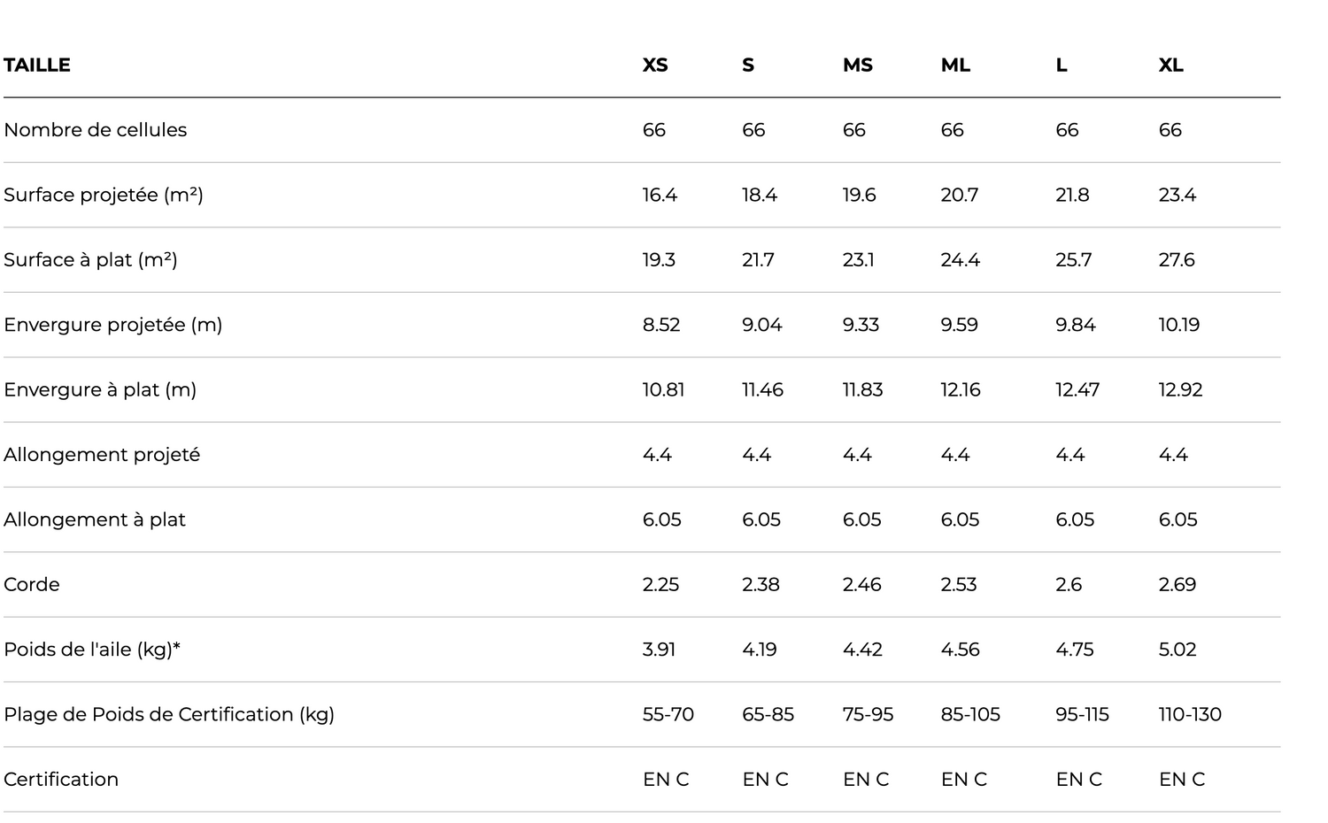Select the EN C cell under ML
Screen dimensions: 1328x823
pos(963,780)
